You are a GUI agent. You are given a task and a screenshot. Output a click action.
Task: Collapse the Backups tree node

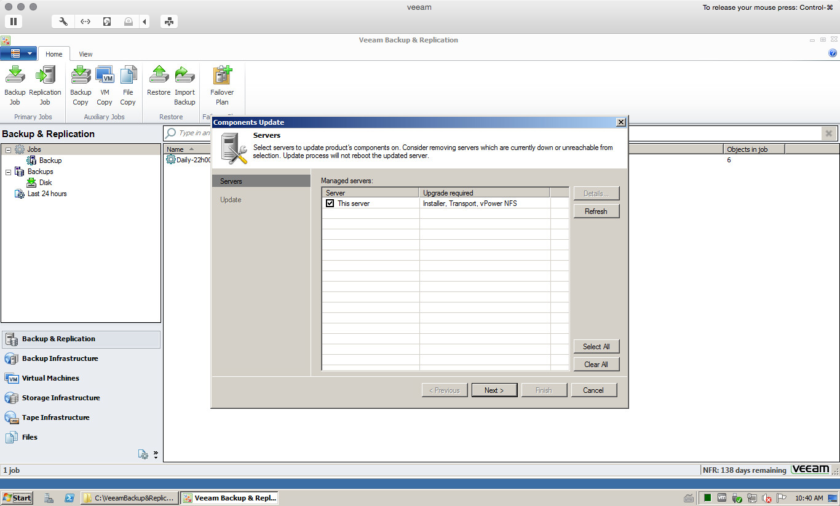coord(9,172)
